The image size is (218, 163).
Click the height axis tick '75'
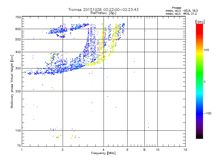point(19,146)
